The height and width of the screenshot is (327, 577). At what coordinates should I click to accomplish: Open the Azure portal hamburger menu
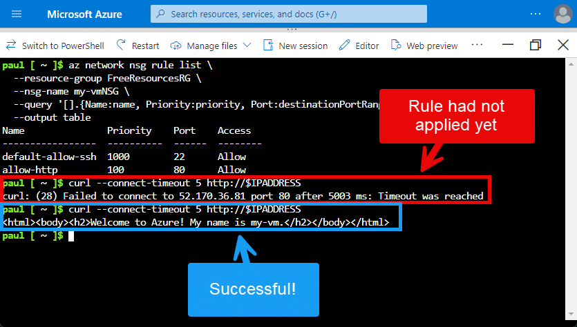pos(17,14)
